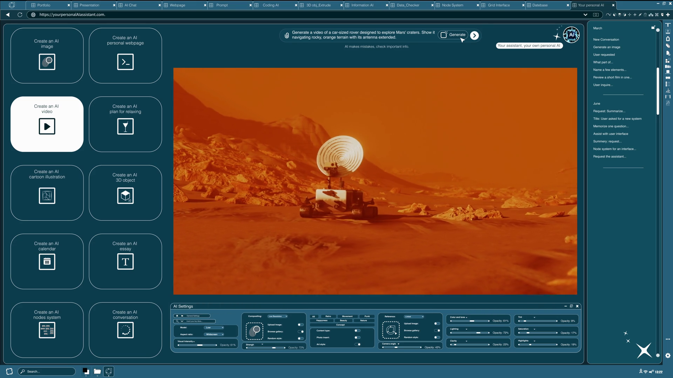This screenshot has width=673, height=378.
Task: Click the AI essay text icon
Action: 125,261
